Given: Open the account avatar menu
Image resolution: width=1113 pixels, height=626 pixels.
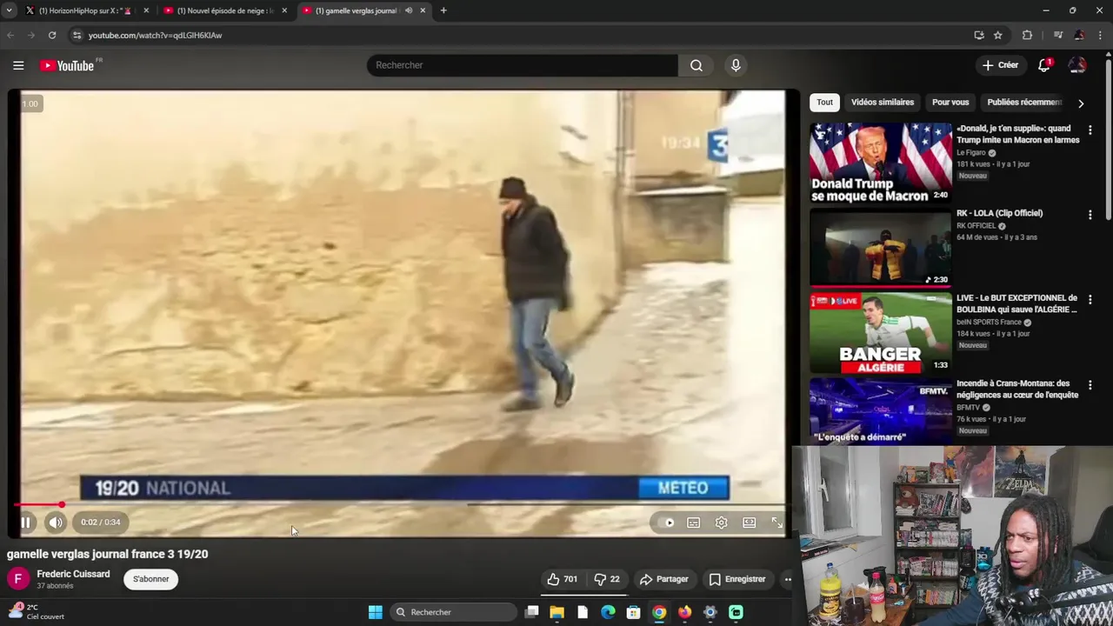Looking at the screenshot, I should (1077, 65).
